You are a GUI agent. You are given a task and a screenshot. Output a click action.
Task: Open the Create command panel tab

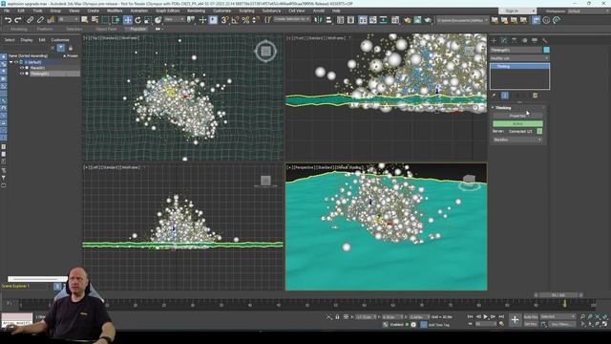[x=494, y=40]
